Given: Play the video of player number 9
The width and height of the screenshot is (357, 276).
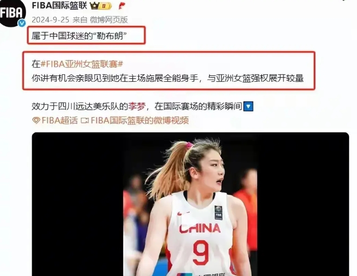Looking at the screenshot, I should click(190, 204).
